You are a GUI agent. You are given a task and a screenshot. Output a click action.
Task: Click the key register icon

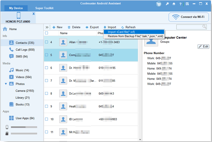[167, 4]
